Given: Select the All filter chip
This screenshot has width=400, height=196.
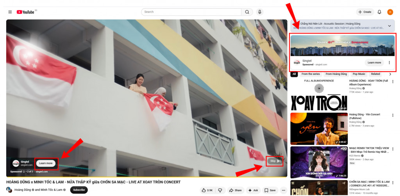Looking at the screenshot, I should (x=294, y=74).
